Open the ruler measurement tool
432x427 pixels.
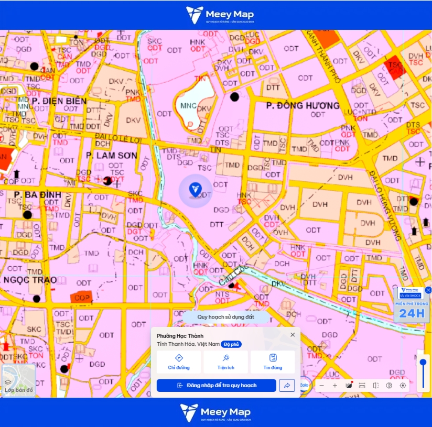coord(362,386)
